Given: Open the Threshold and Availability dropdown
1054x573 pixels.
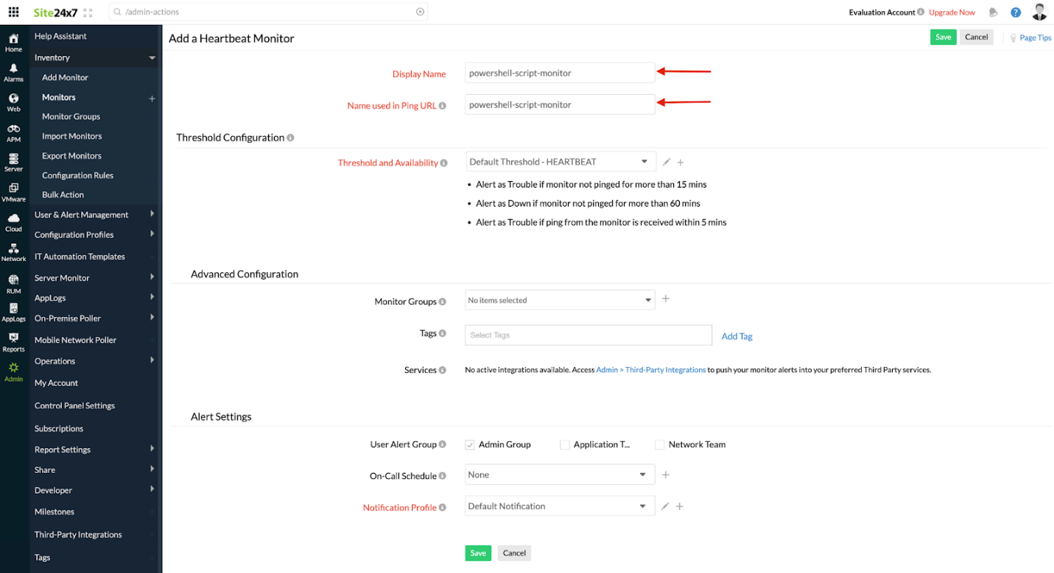Looking at the screenshot, I should [560, 162].
